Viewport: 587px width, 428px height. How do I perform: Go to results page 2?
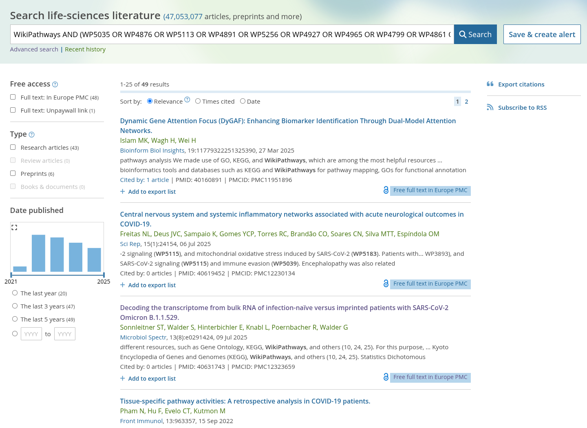tap(466, 102)
